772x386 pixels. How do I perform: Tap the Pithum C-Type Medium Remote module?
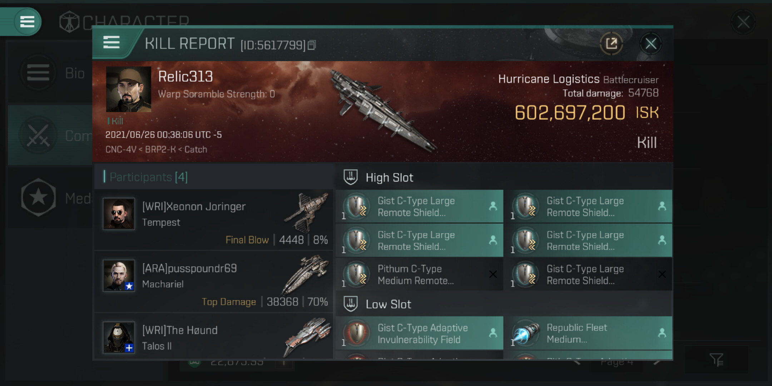coord(420,274)
